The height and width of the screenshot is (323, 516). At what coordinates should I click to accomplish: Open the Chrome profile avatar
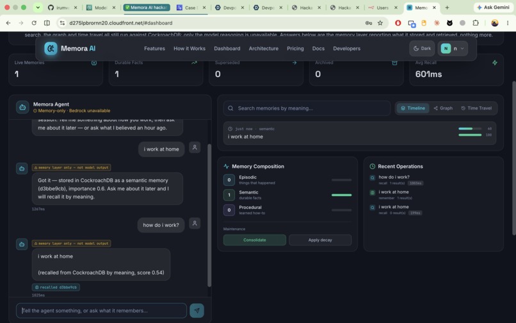495,22
